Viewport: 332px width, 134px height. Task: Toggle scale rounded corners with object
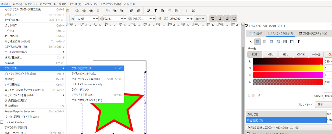220,18
